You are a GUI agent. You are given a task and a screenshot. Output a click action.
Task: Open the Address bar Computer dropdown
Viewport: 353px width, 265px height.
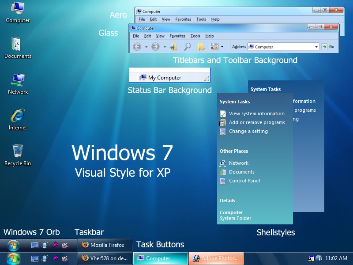click(316, 47)
